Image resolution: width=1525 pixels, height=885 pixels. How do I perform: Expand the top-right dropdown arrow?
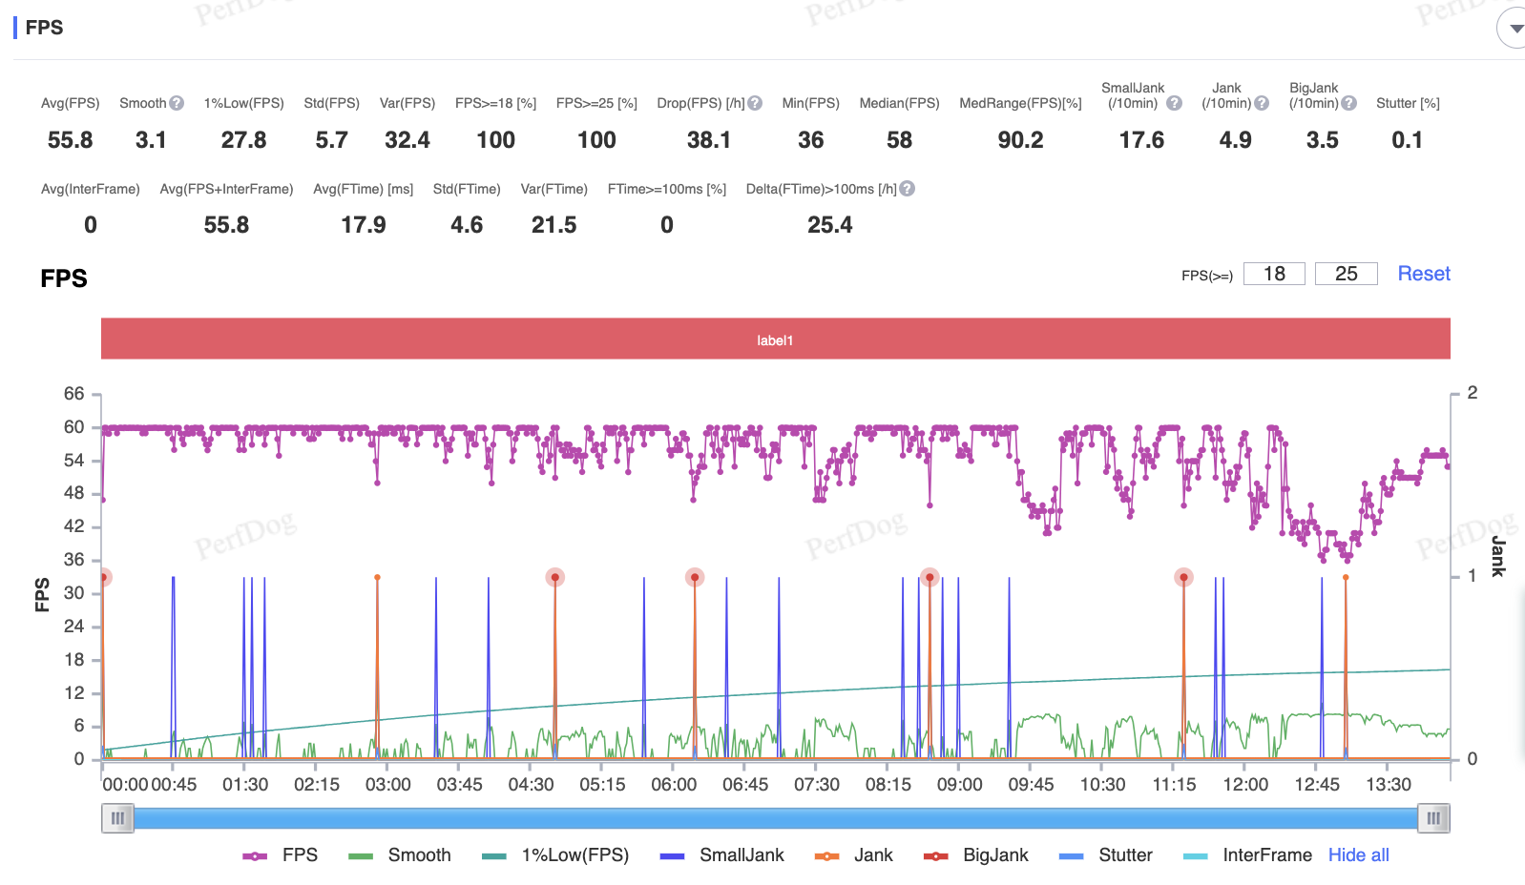click(1515, 29)
